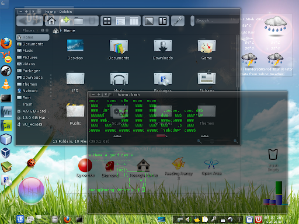Screen dimensions: 299x224
Task: Open Network from the Places panel
Action: (33, 91)
